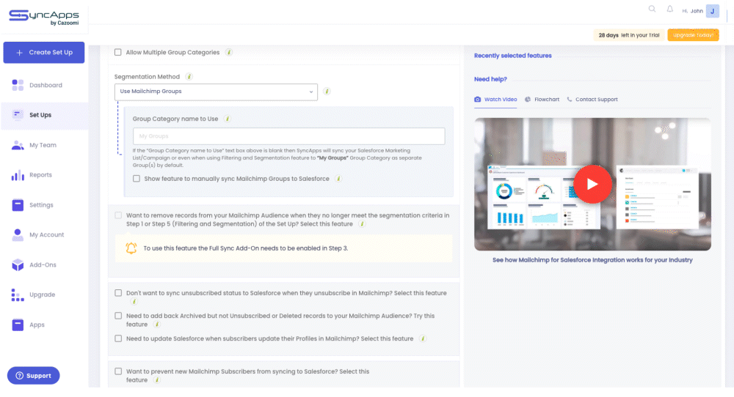
Task: Open the notifications bell
Action: coord(670,9)
